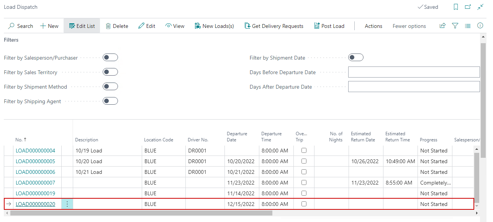Image resolution: width=493 pixels, height=222 pixels.
Task: Select departure date 12/15/2022 cell
Action: pyautogui.click(x=242, y=204)
